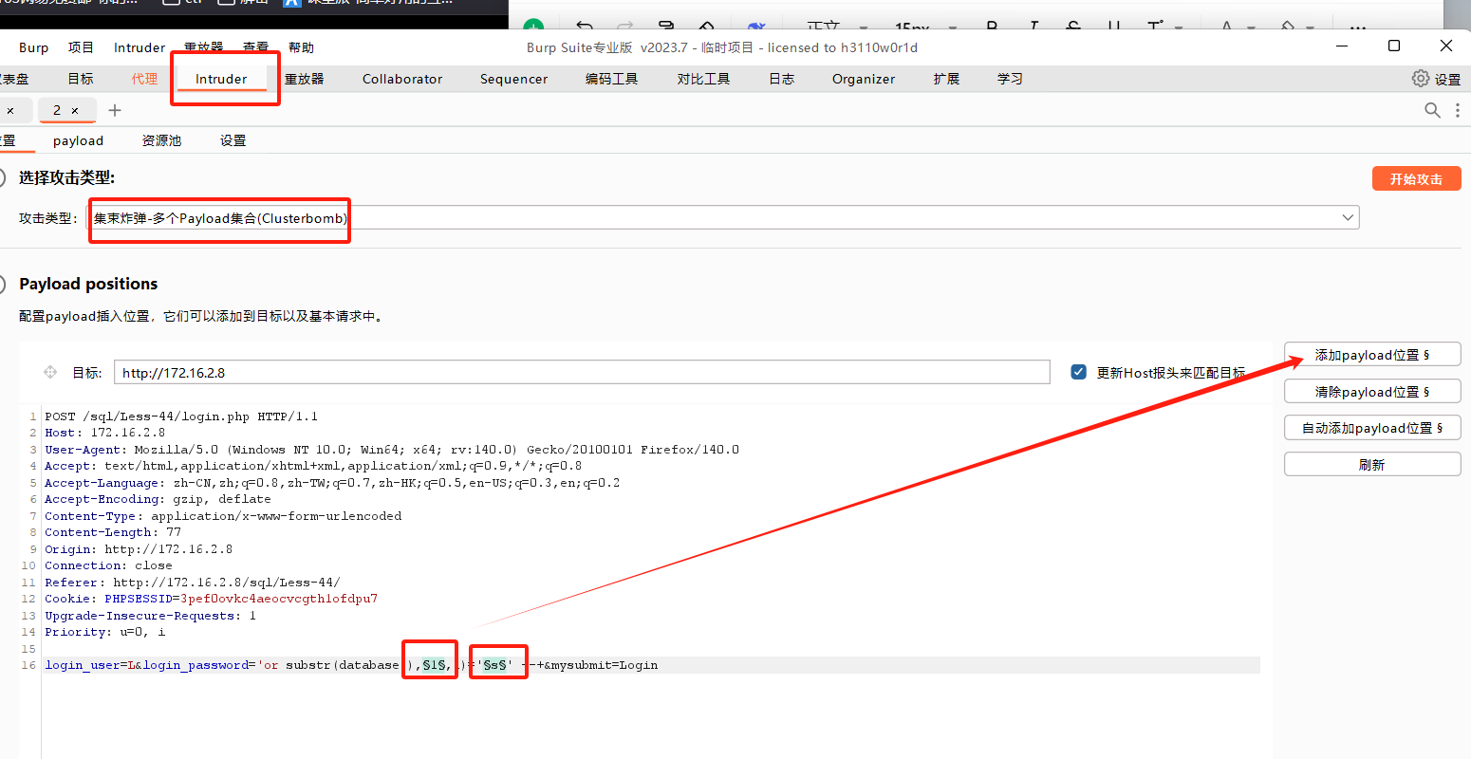
Task: Click undo arrow in the background editor window
Action: pyautogui.click(x=585, y=28)
